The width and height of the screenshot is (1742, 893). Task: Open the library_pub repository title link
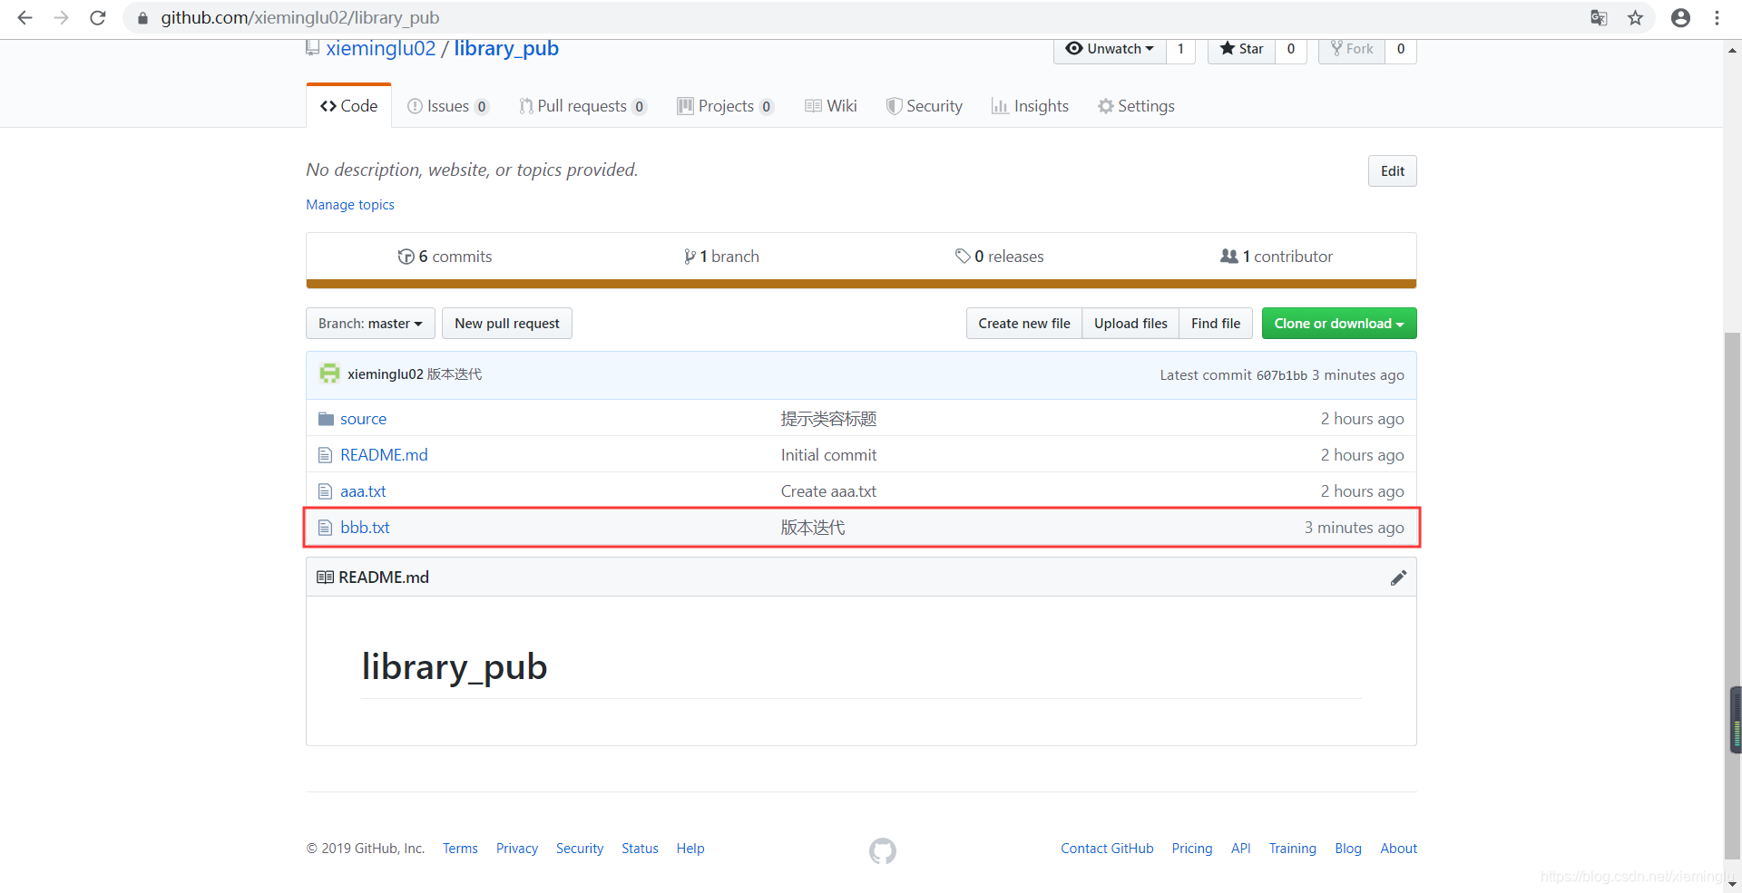[x=506, y=49]
